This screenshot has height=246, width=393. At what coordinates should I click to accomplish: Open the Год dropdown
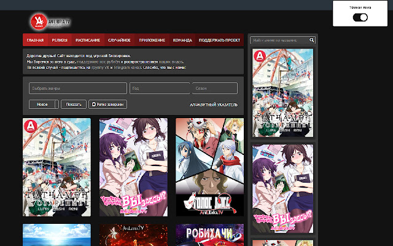point(160,89)
